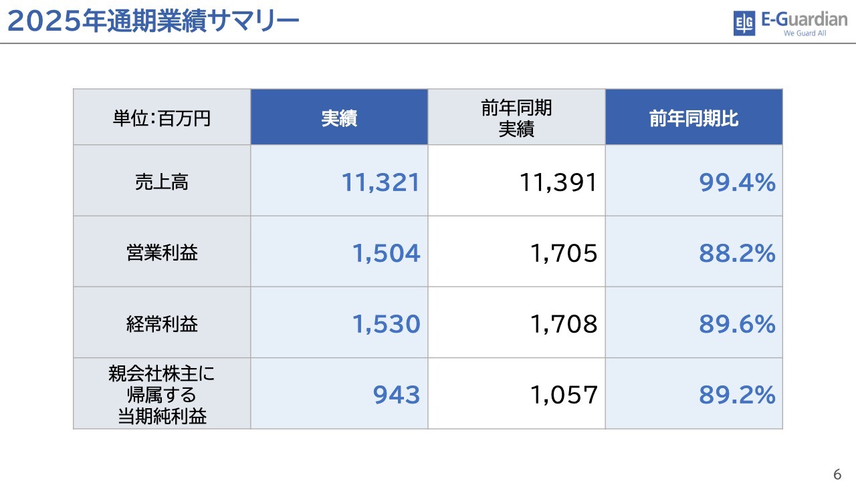
Task: Click the 経常利益 row label
Action: click(x=162, y=324)
